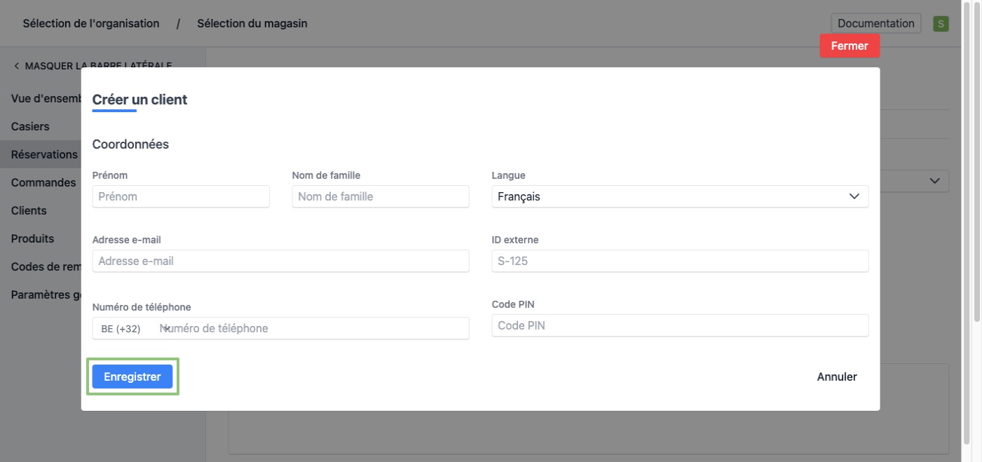Click the green S user avatar icon

pos(941,24)
